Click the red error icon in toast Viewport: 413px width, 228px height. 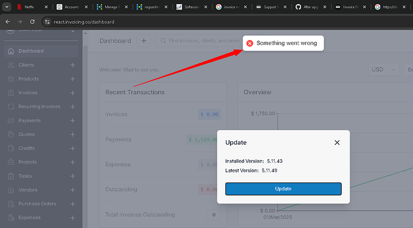(250, 44)
